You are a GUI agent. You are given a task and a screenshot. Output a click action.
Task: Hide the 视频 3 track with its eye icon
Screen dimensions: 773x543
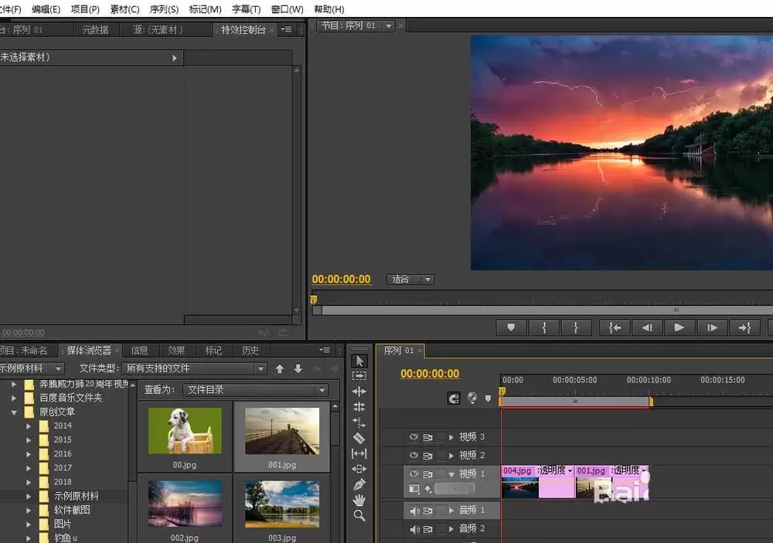pos(414,437)
